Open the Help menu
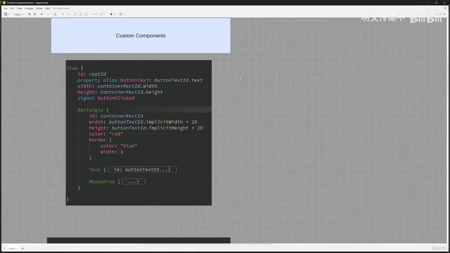The height and width of the screenshot is (253, 450). (47, 8)
